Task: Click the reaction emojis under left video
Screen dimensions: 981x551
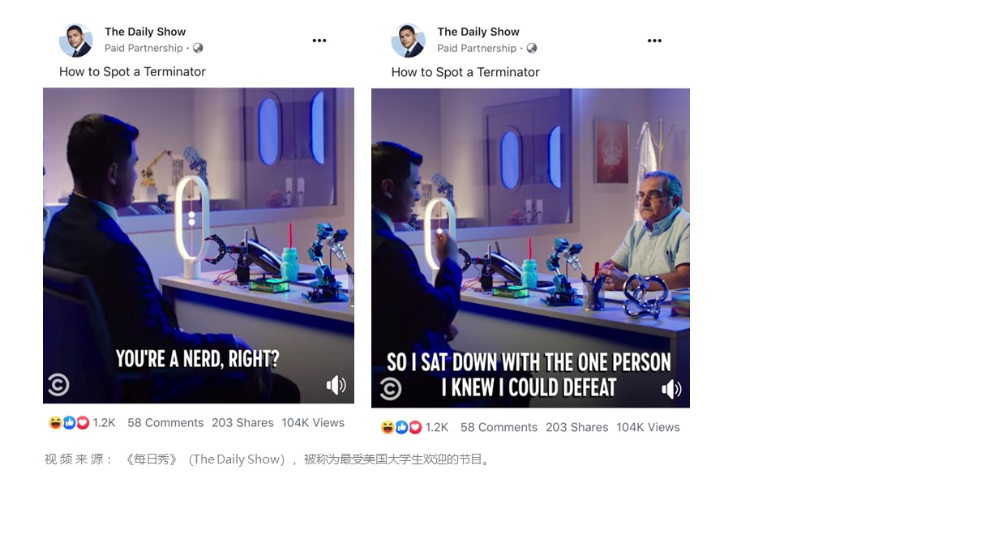Action: point(69,423)
